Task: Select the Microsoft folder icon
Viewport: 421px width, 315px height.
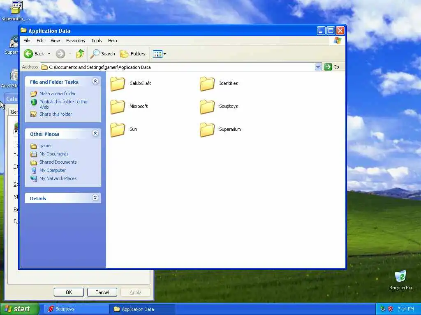Action: pos(118,107)
